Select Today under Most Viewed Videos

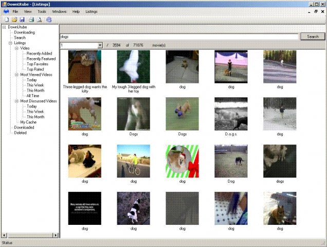[32, 80]
